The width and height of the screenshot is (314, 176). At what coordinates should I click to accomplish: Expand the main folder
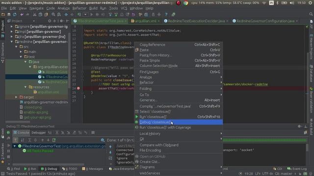[21, 52]
